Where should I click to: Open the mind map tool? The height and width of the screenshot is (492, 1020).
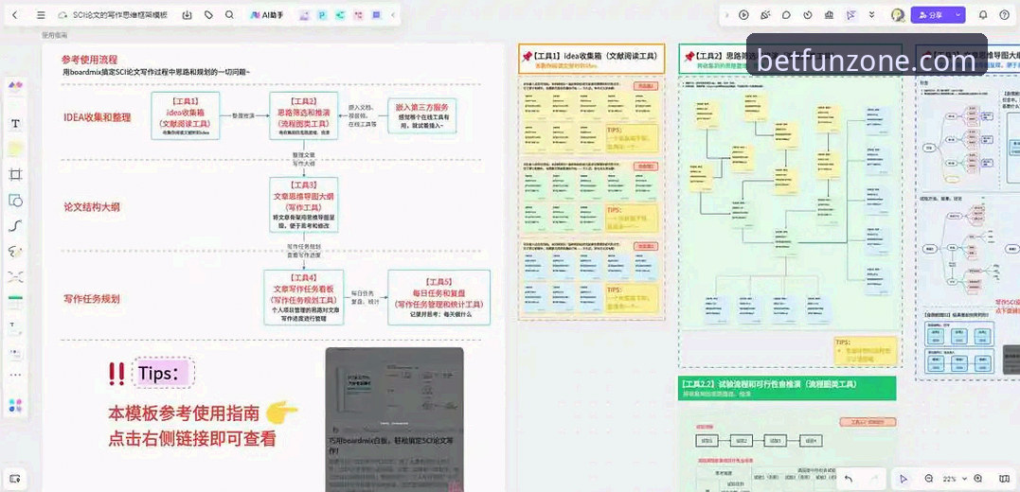coord(15,277)
